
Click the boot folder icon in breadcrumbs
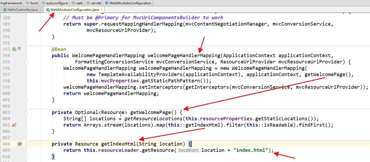[28, 3]
